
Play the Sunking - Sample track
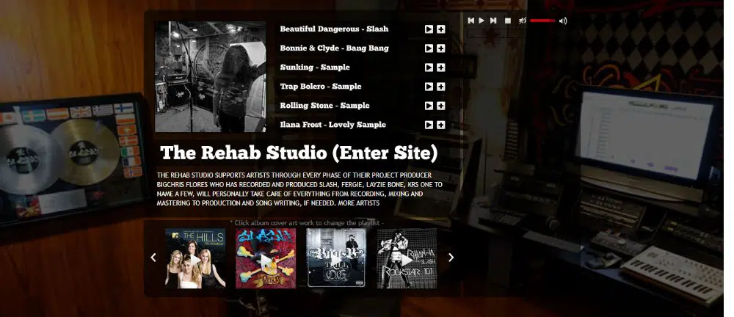(429, 68)
